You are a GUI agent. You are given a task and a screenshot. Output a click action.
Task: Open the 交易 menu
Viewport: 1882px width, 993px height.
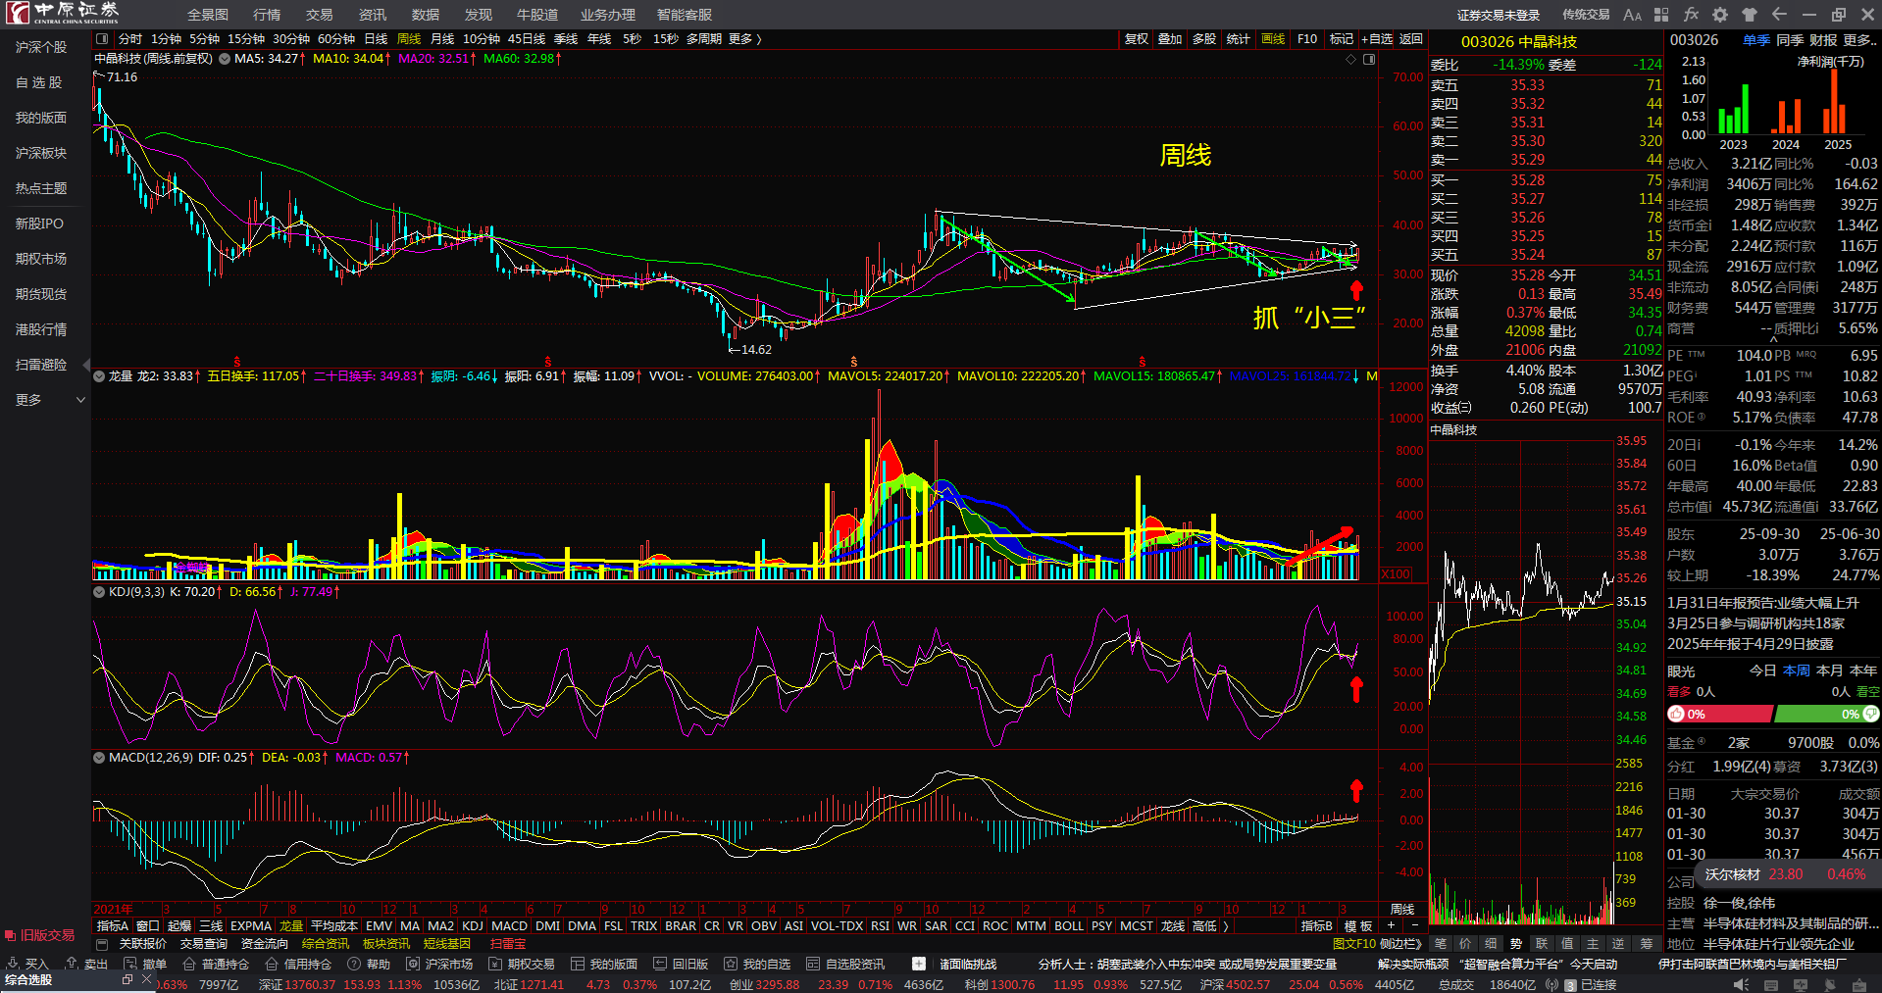click(320, 15)
